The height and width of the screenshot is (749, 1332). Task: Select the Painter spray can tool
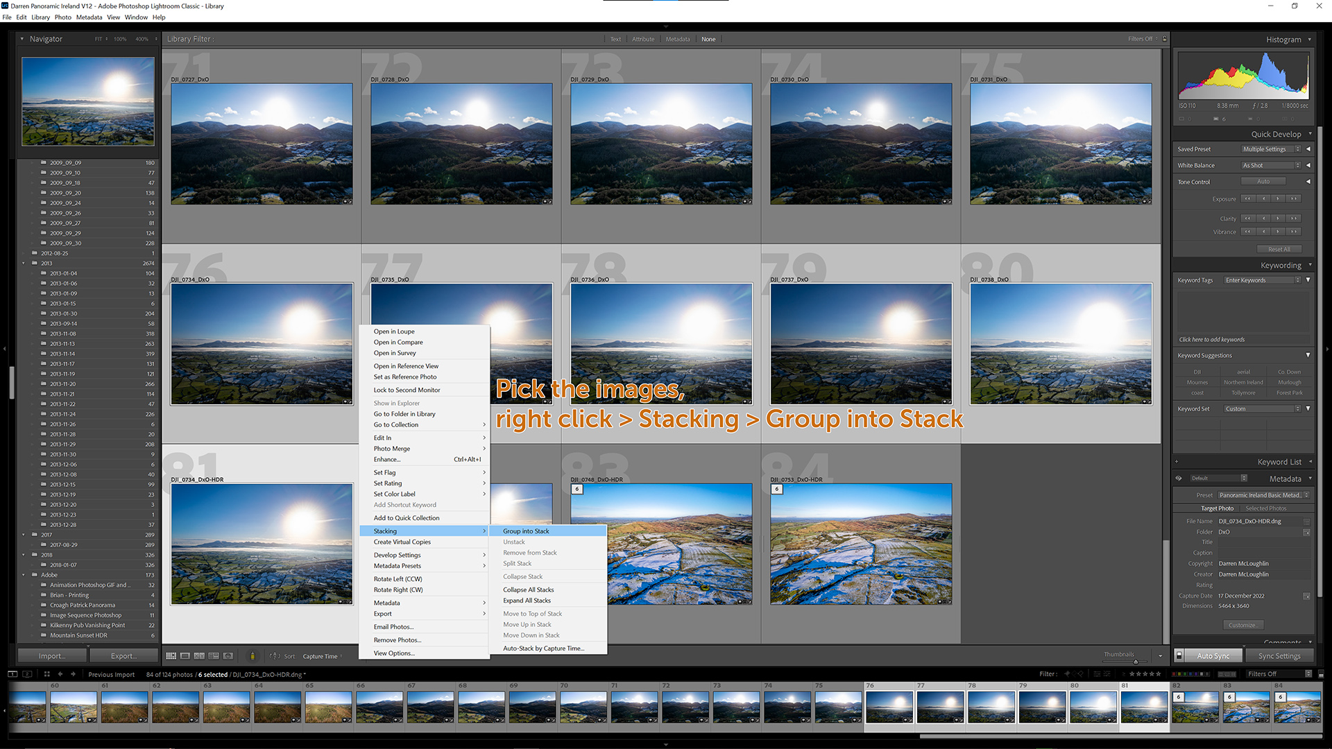(x=253, y=655)
